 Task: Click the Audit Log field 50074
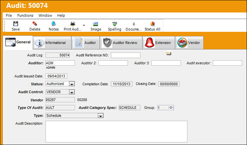pyautogui.click(x=58, y=55)
